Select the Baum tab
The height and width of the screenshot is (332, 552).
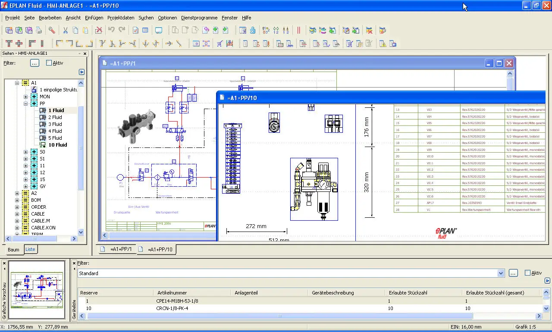[x=13, y=250]
